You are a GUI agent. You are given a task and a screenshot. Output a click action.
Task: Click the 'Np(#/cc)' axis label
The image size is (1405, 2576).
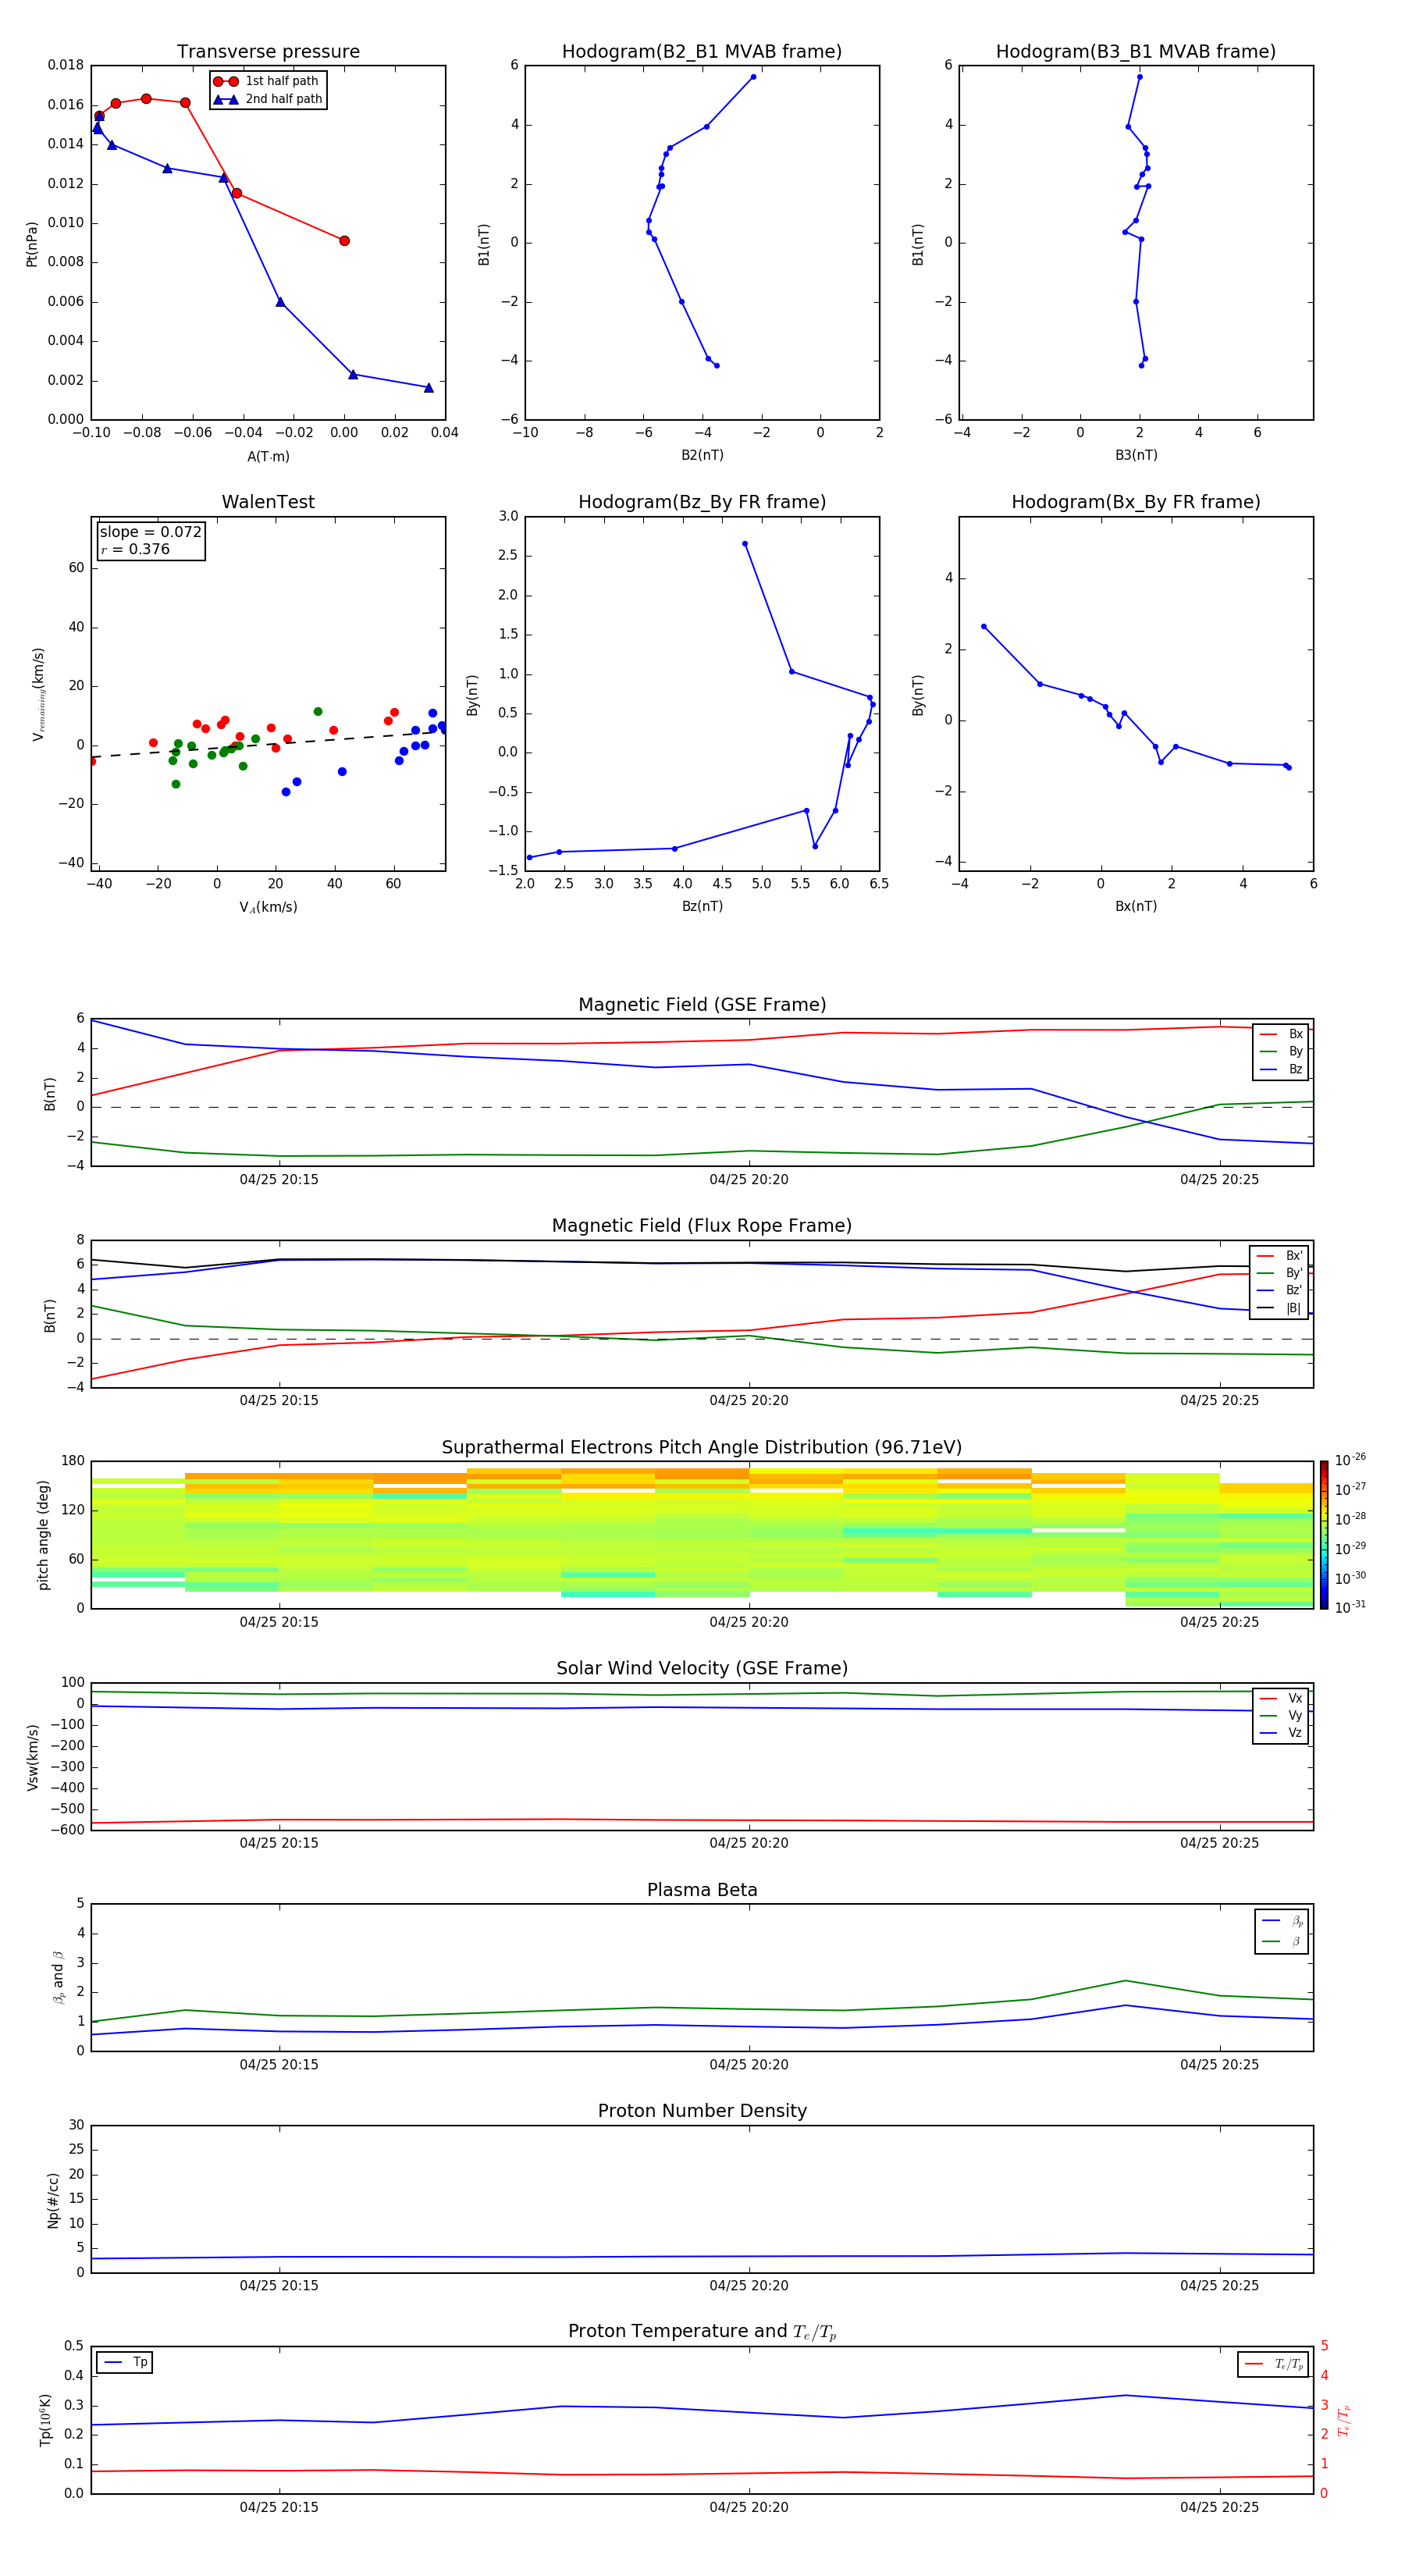pyautogui.click(x=53, y=2200)
